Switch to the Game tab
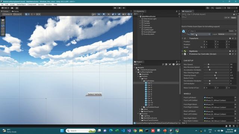 (x=15, y=11)
